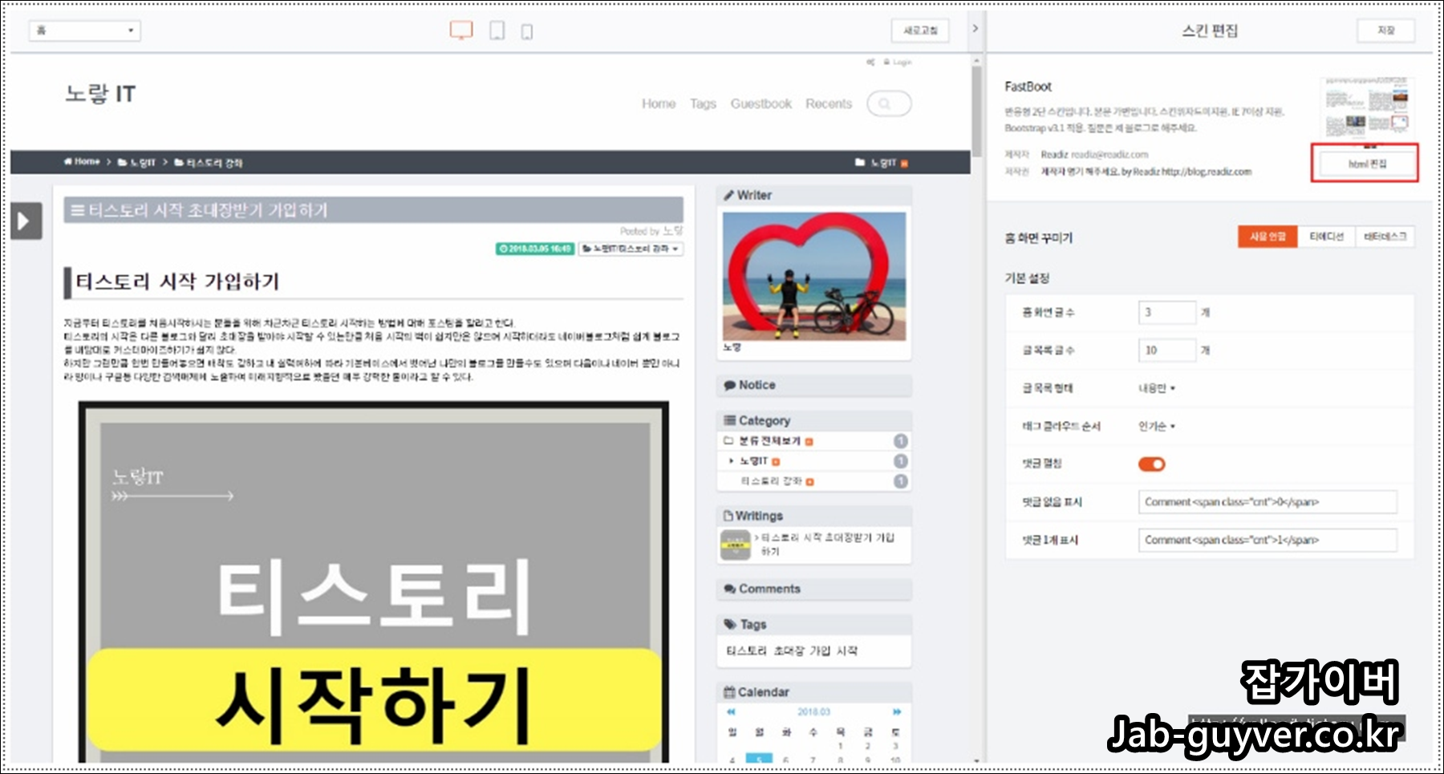Open the 인기순 tag cloud order dropdown
Screen dimensions: 1444x774
coord(1157,426)
